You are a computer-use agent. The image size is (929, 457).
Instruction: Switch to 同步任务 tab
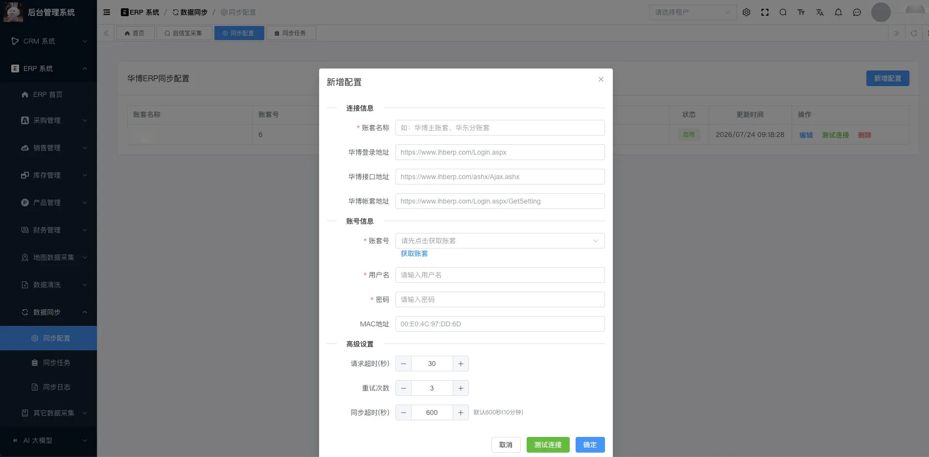pos(291,33)
